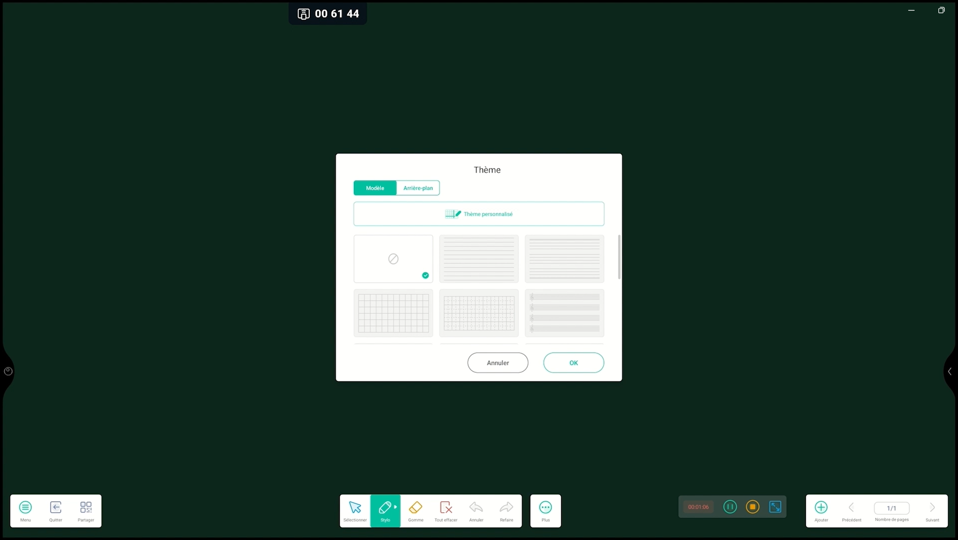
Task: Switch to the Arrière-plan tab
Action: 418,188
